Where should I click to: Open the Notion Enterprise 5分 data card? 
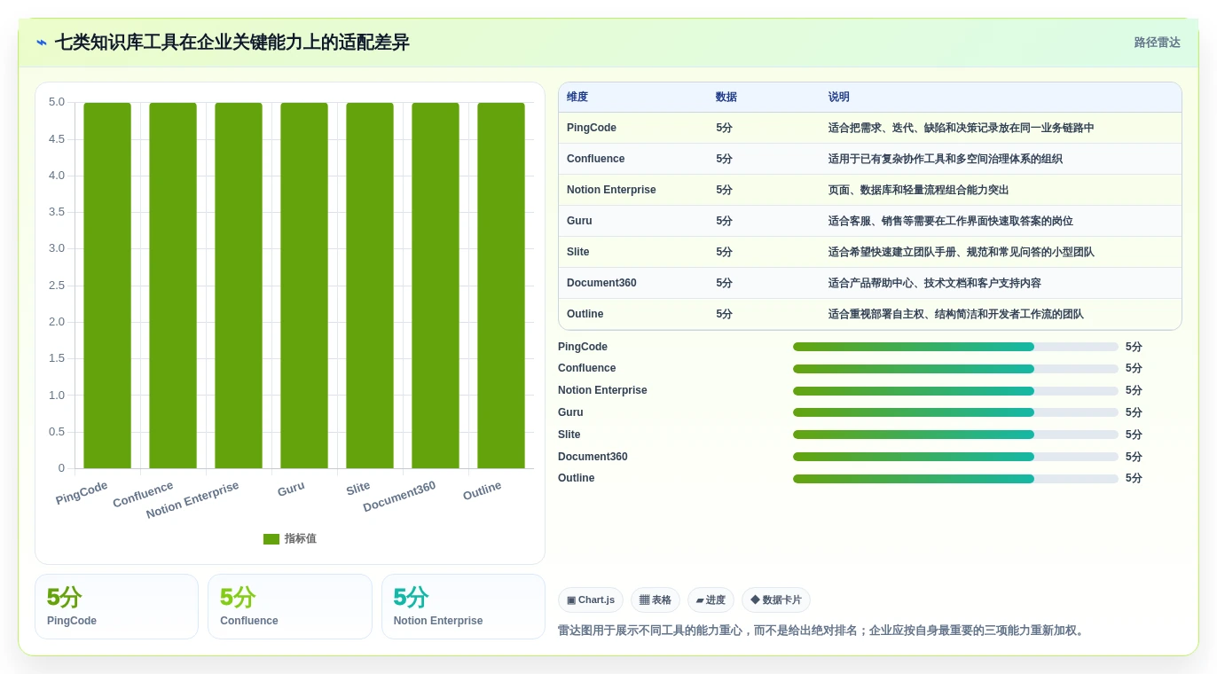463,607
